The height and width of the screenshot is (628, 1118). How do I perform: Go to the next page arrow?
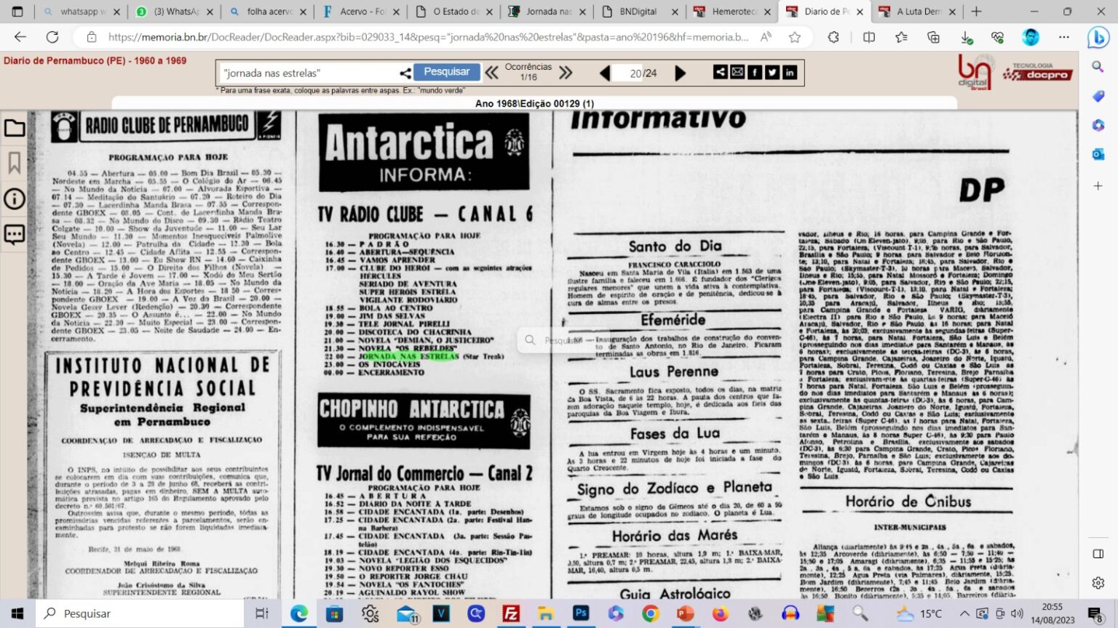pos(680,73)
